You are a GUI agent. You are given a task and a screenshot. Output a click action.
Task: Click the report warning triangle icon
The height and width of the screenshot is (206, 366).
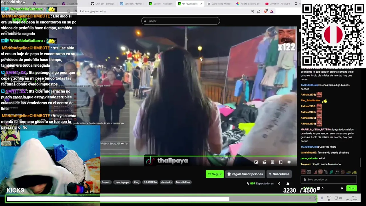point(288,183)
